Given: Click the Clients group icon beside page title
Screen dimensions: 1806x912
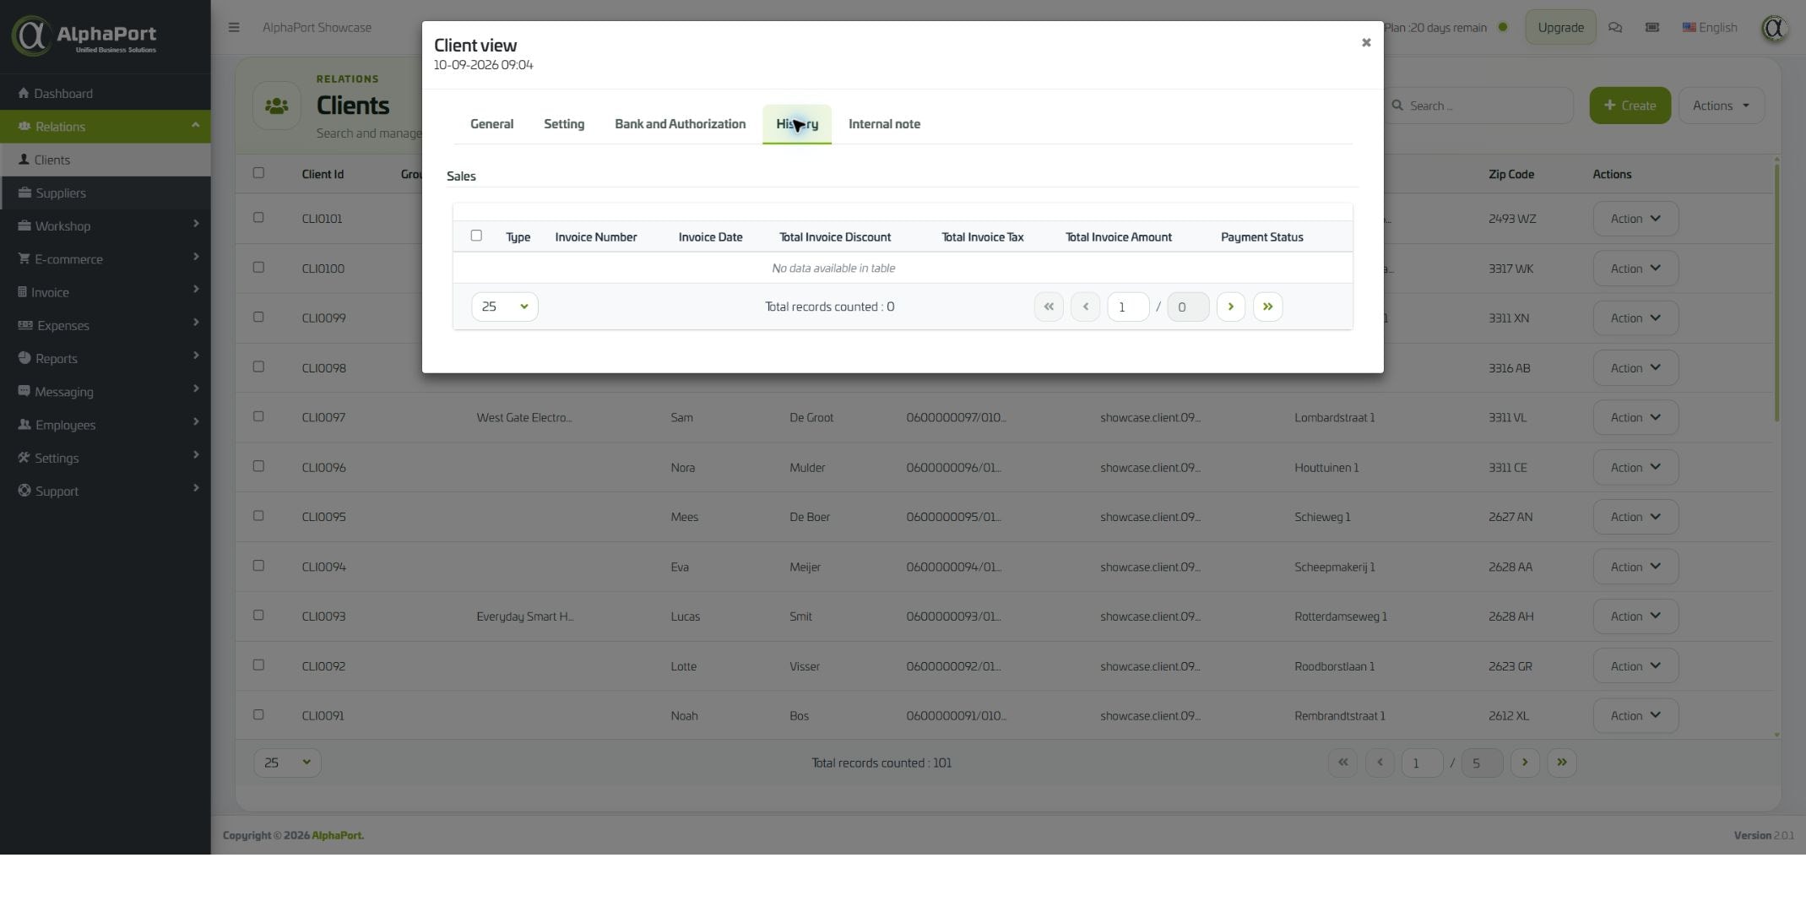Looking at the screenshot, I should tap(277, 106).
